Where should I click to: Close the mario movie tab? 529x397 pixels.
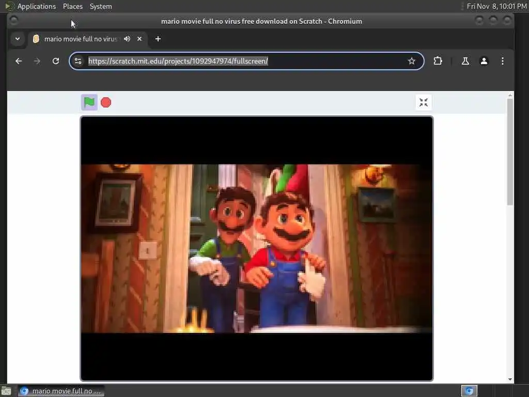(x=139, y=39)
